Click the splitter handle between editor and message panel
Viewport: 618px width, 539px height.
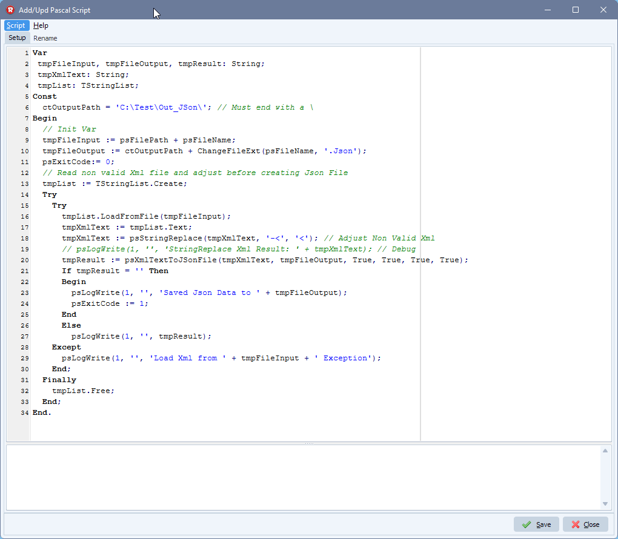310,443
